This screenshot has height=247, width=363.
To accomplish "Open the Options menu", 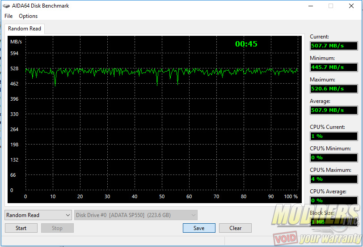I will (28, 16).
